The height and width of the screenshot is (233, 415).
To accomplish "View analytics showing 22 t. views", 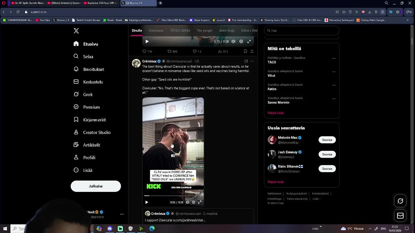I will click(x=223, y=51).
